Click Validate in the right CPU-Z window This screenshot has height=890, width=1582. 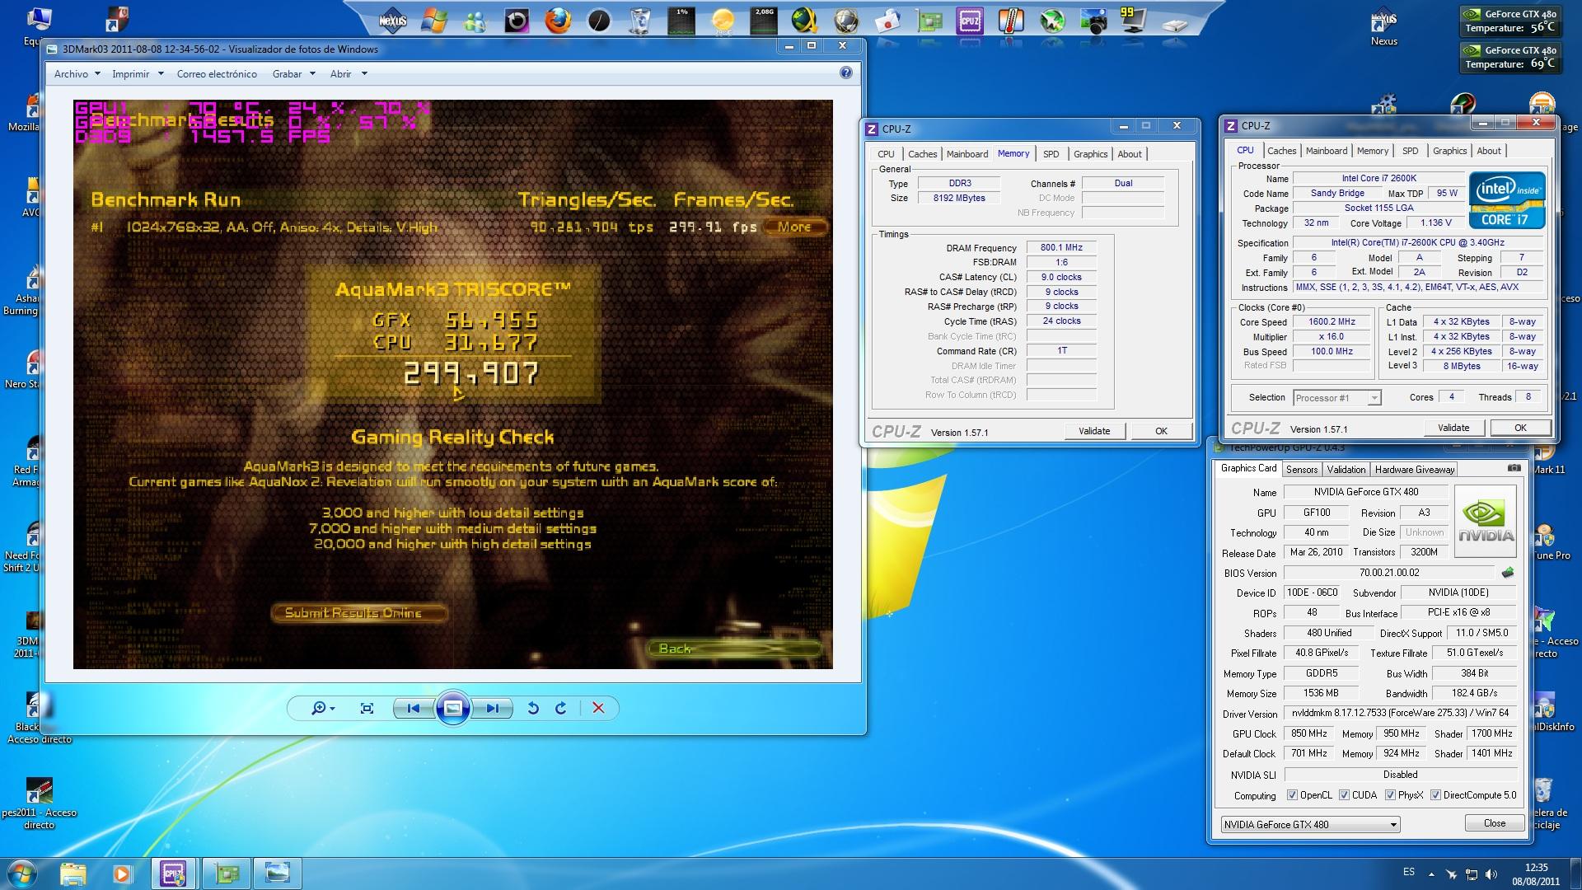coord(1453,428)
